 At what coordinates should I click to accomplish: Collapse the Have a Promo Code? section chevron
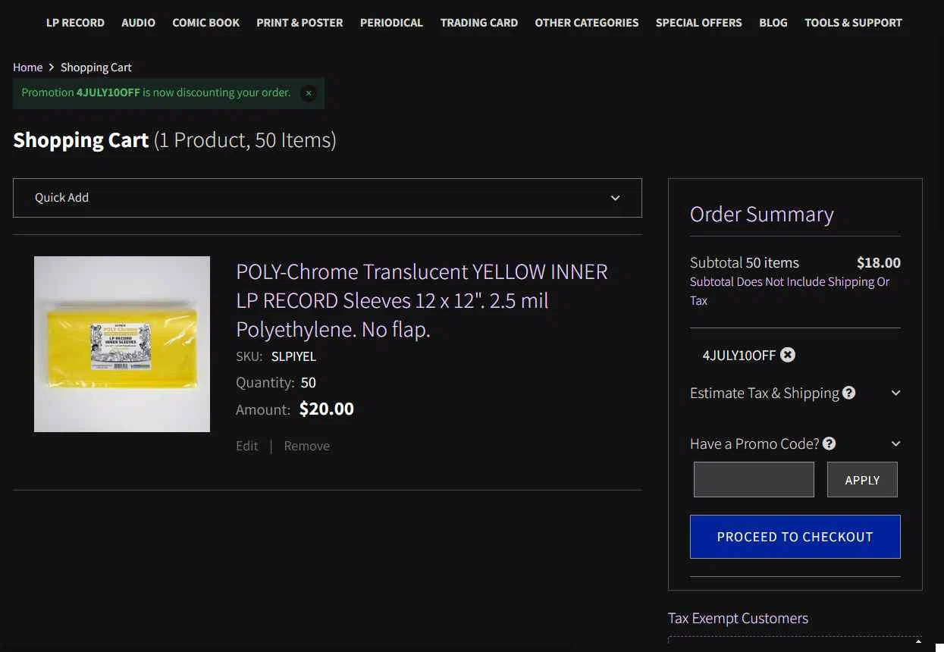pyautogui.click(x=895, y=444)
